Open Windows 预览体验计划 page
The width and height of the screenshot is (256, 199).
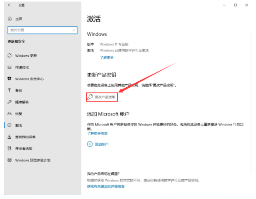[x=32, y=160]
